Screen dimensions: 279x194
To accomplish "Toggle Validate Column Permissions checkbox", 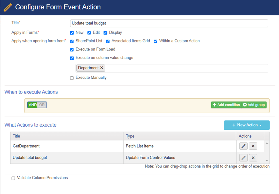I will [x=13, y=178].
